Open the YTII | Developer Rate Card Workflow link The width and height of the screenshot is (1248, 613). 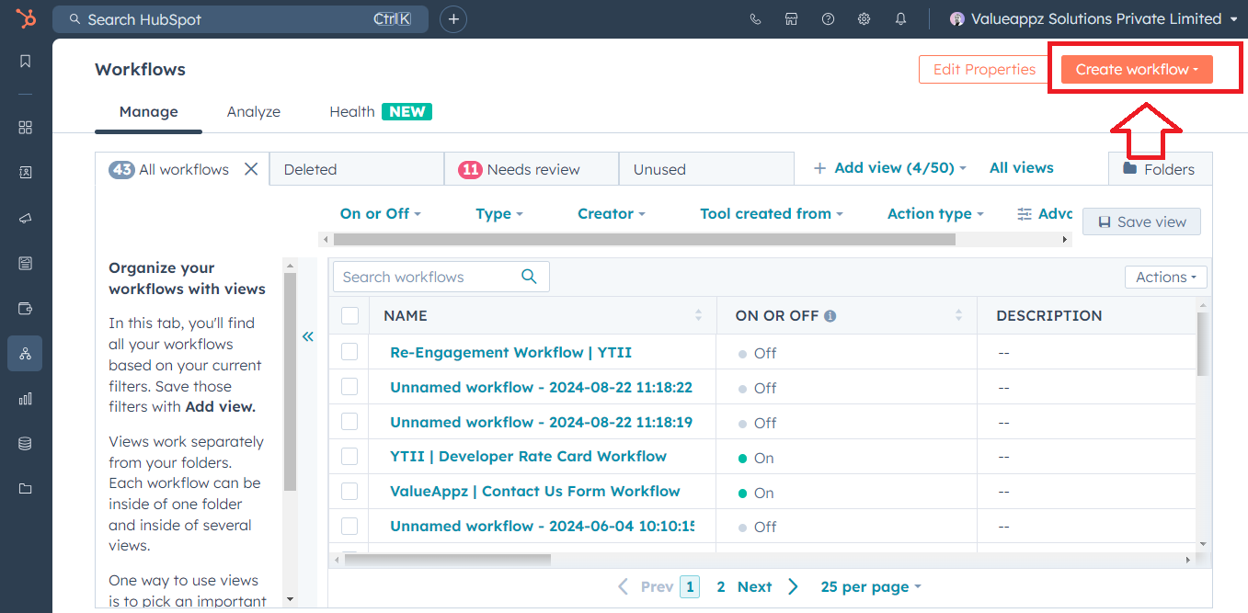[528, 456]
